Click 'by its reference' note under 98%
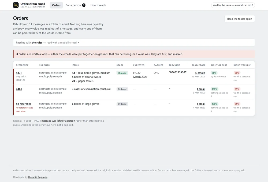This screenshot has height=182, width=268. [218, 76]
